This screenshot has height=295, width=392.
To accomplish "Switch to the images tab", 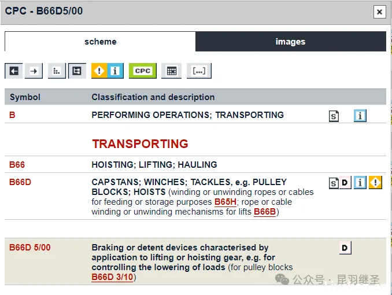I will tap(290, 42).
